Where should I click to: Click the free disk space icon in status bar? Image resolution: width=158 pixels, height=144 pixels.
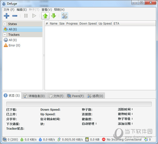(x=87, y=140)
